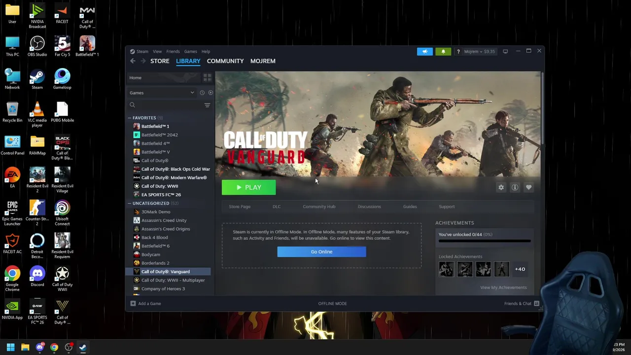Open Chrome from the taskbar
Viewport: 631px width, 355px height.
(x=54, y=347)
